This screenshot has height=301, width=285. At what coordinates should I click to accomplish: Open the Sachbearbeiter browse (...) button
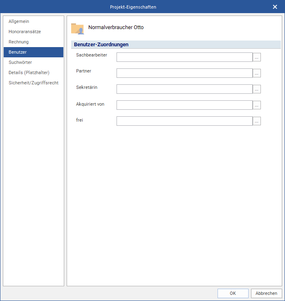coord(257,57)
